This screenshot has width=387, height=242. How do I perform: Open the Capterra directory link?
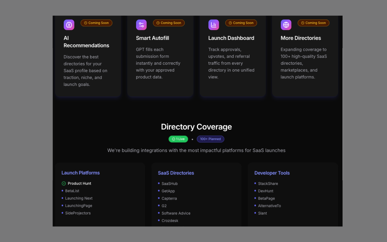tap(169, 198)
